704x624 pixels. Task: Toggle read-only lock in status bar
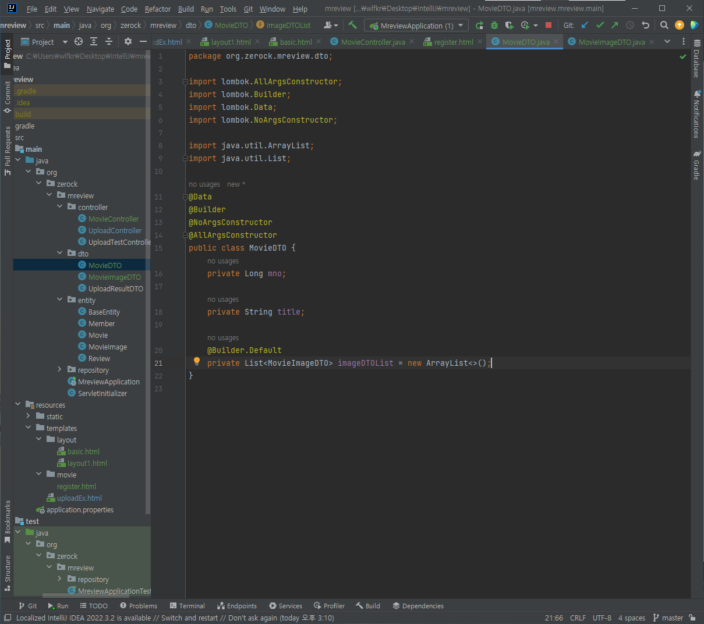pos(692,618)
